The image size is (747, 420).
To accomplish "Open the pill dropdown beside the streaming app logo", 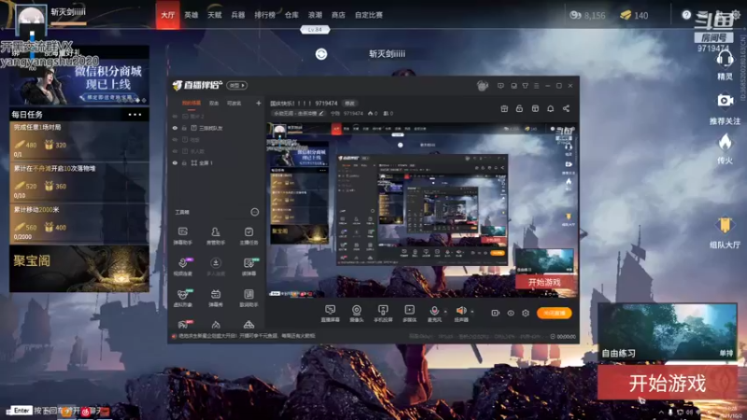I will click(x=237, y=85).
